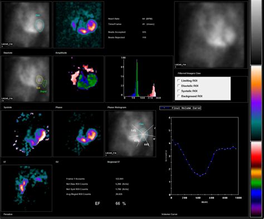The image size is (264, 219).
Task: Click the Volume Curve caption
Action: [169, 214]
